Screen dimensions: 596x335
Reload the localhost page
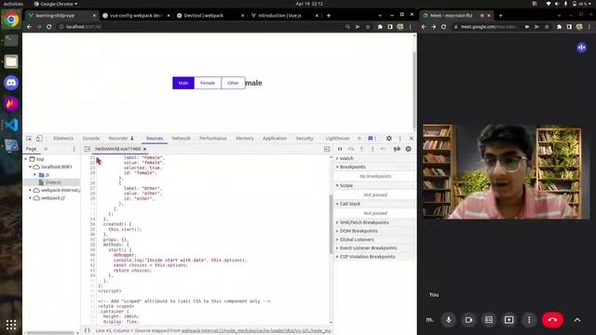(49, 27)
